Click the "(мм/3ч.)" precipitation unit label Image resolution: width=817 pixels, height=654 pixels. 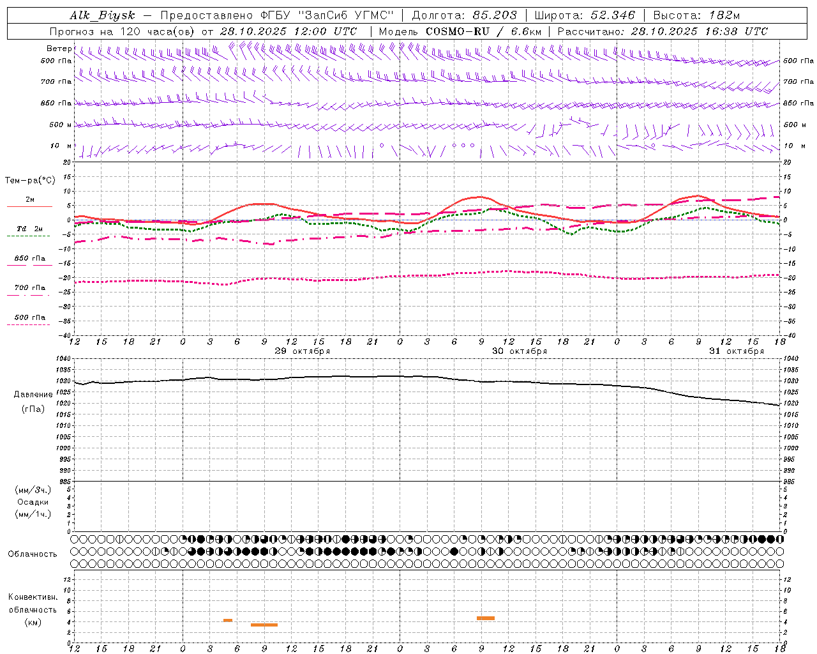(x=33, y=490)
